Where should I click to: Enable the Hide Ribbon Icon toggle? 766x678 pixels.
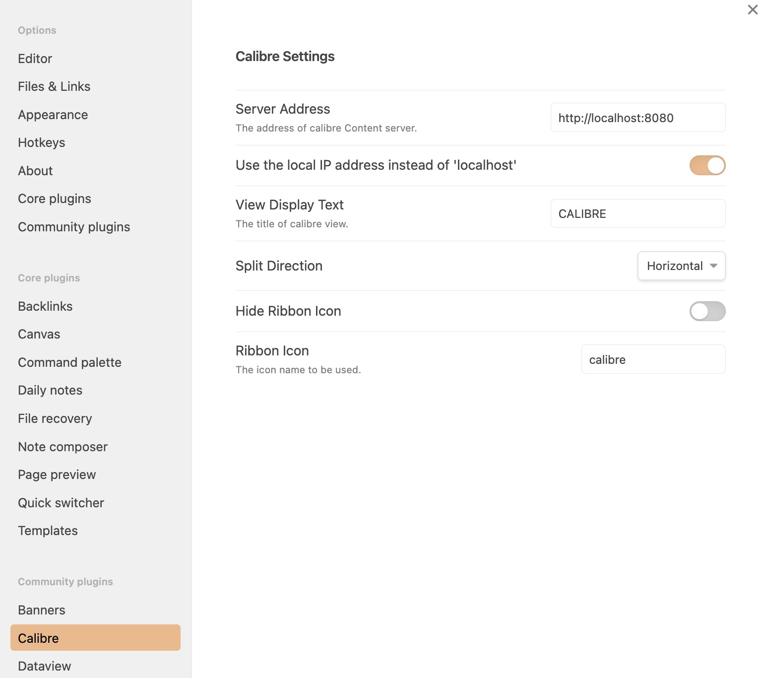707,311
